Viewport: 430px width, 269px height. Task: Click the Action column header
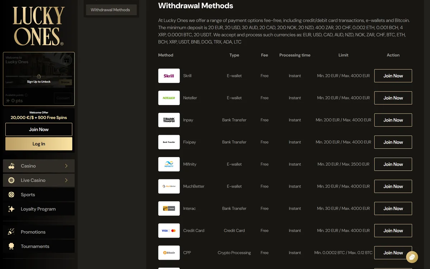click(x=393, y=55)
